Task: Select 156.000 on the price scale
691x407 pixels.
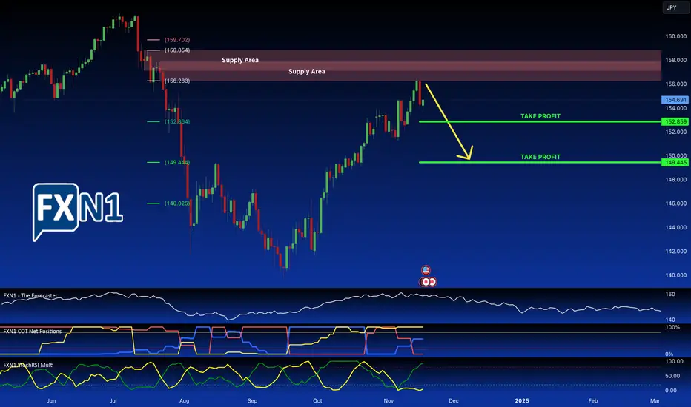Action: coord(675,84)
